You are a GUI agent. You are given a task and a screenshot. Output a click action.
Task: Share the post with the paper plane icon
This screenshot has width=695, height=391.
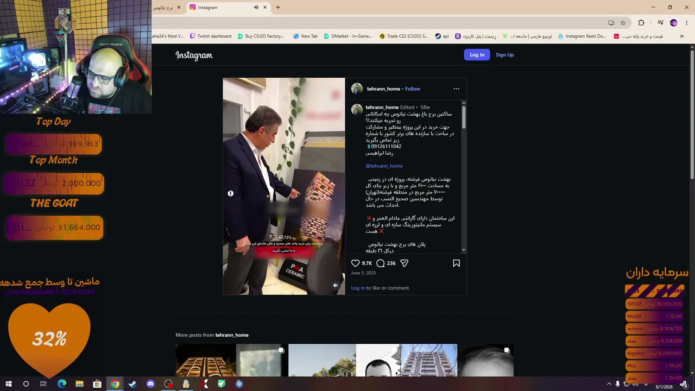coord(405,263)
